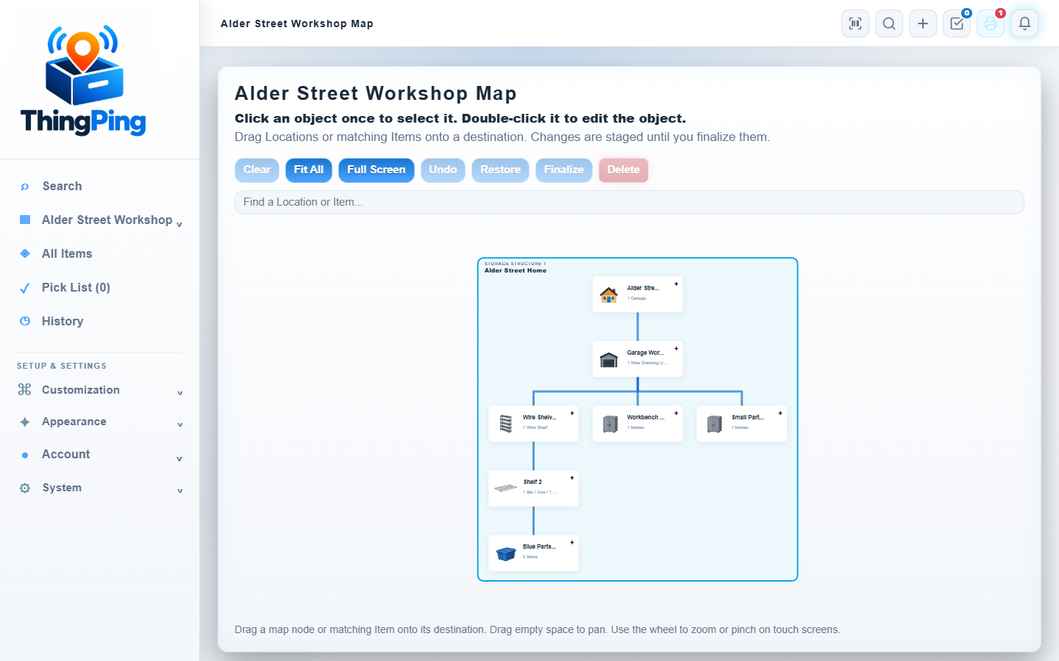Select the Garage Workshop node icon
This screenshot has width=1059, height=661.
tap(609, 359)
